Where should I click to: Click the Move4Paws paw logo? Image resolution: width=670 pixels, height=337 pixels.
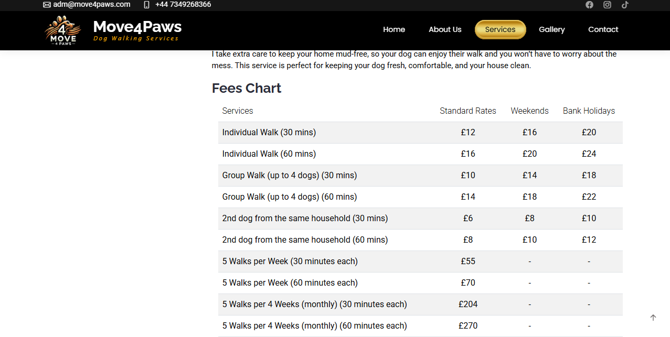pyautogui.click(x=63, y=30)
